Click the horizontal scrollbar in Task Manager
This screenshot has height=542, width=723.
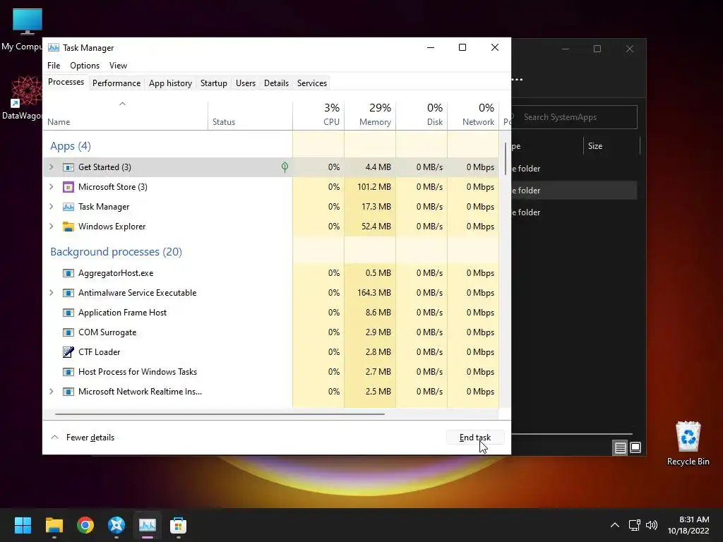pyautogui.click(x=220, y=414)
